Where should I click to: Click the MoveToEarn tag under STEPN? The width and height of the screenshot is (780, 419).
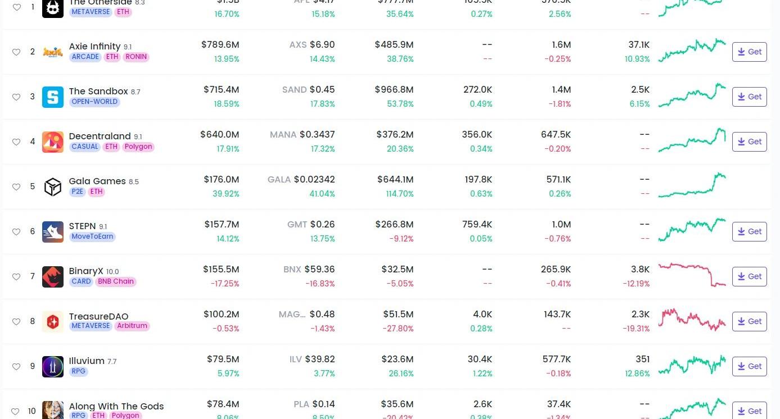tap(92, 236)
